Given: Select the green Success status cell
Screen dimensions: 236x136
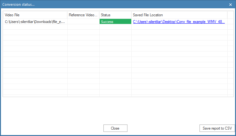Looking at the screenshot, I should tap(115, 22).
